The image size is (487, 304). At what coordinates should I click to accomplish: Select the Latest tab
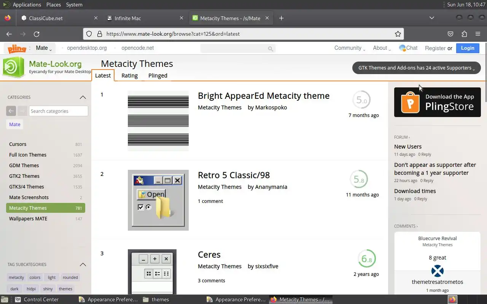[x=103, y=75]
